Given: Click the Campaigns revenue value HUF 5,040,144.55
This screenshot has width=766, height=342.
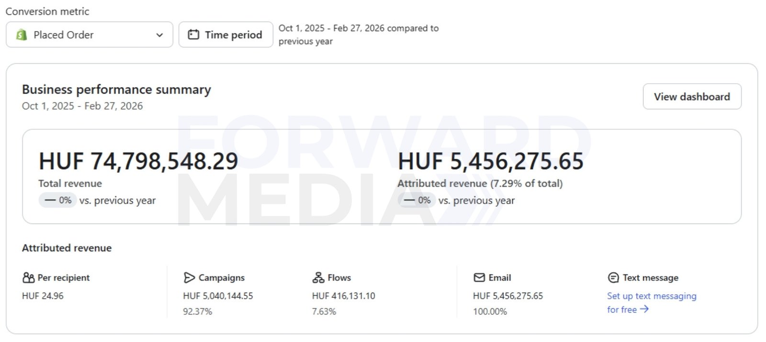Looking at the screenshot, I should click(x=218, y=296).
